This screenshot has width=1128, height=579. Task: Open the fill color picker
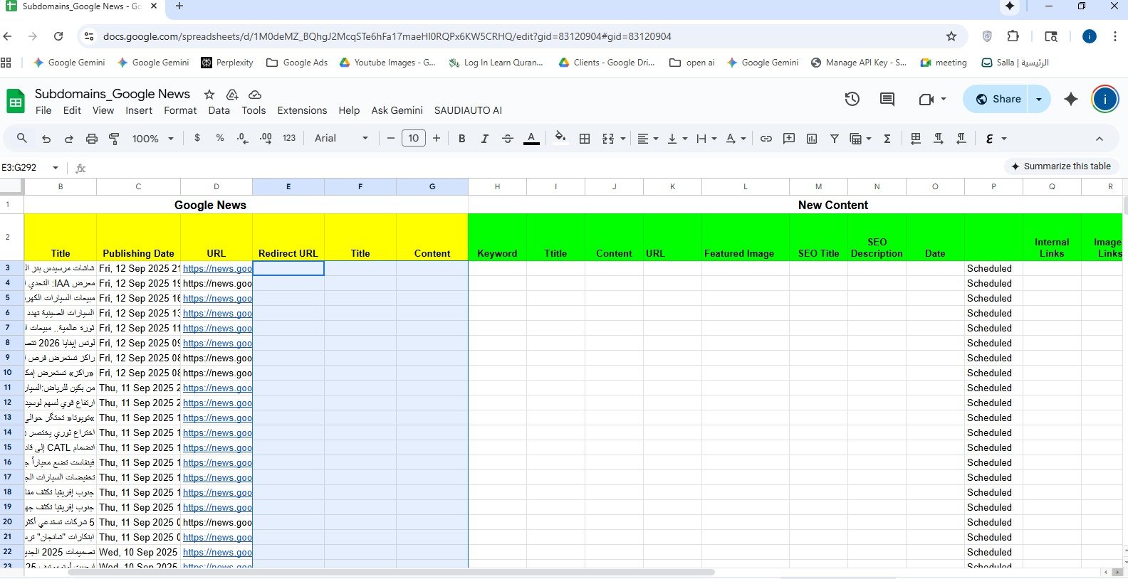[x=560, y=139]
